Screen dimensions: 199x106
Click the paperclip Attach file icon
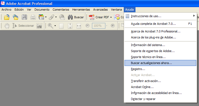(51, 17)
